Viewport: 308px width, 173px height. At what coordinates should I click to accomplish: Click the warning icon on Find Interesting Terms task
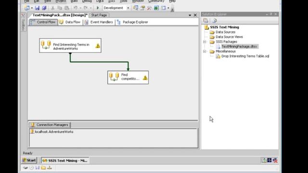tap(98, 46)
